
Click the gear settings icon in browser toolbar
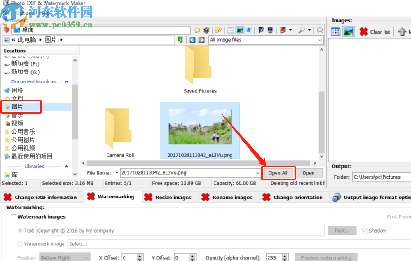[x=206, y=30]
